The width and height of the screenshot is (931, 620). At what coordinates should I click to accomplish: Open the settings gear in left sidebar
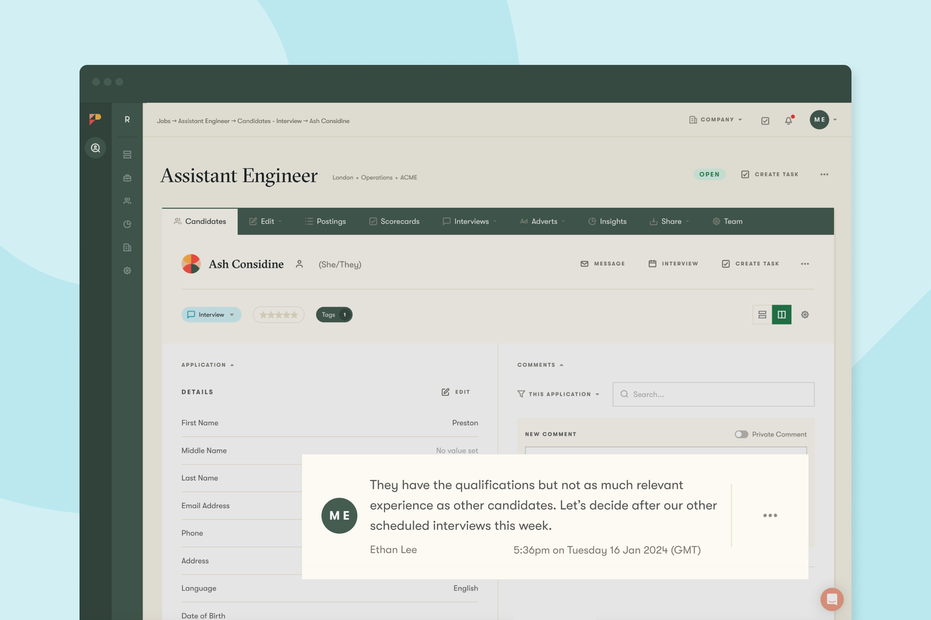(x=127, y=270)
